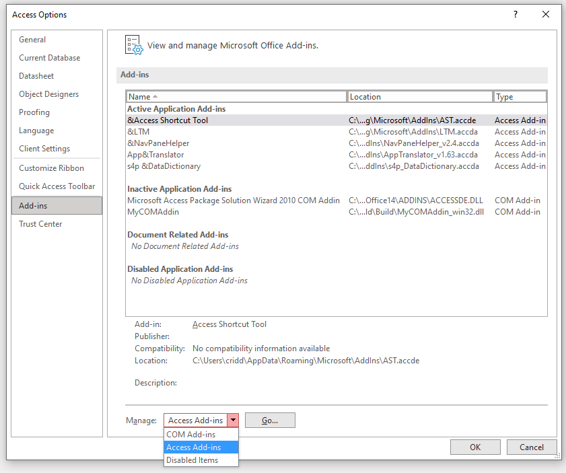Open the Manage dropdown arrow

(233, 420)
